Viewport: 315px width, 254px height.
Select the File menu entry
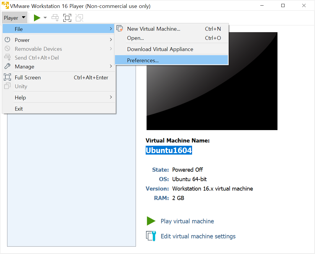[59, 29]
